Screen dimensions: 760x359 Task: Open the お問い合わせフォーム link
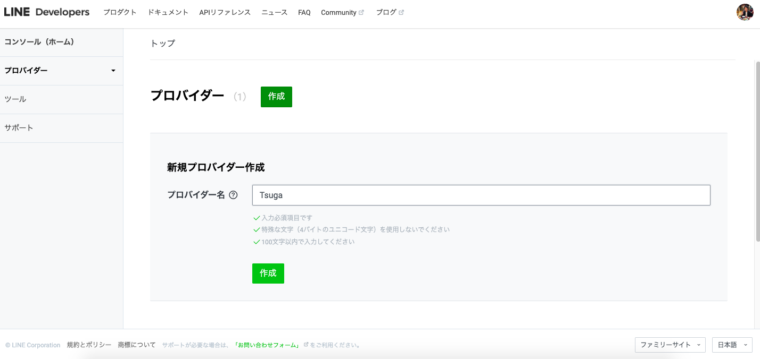(269, 345)
